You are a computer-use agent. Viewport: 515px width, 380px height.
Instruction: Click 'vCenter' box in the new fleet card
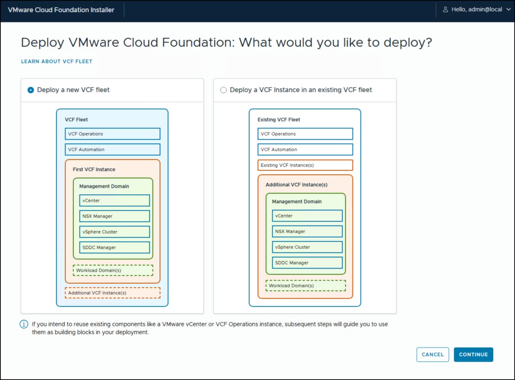point(114,201)
